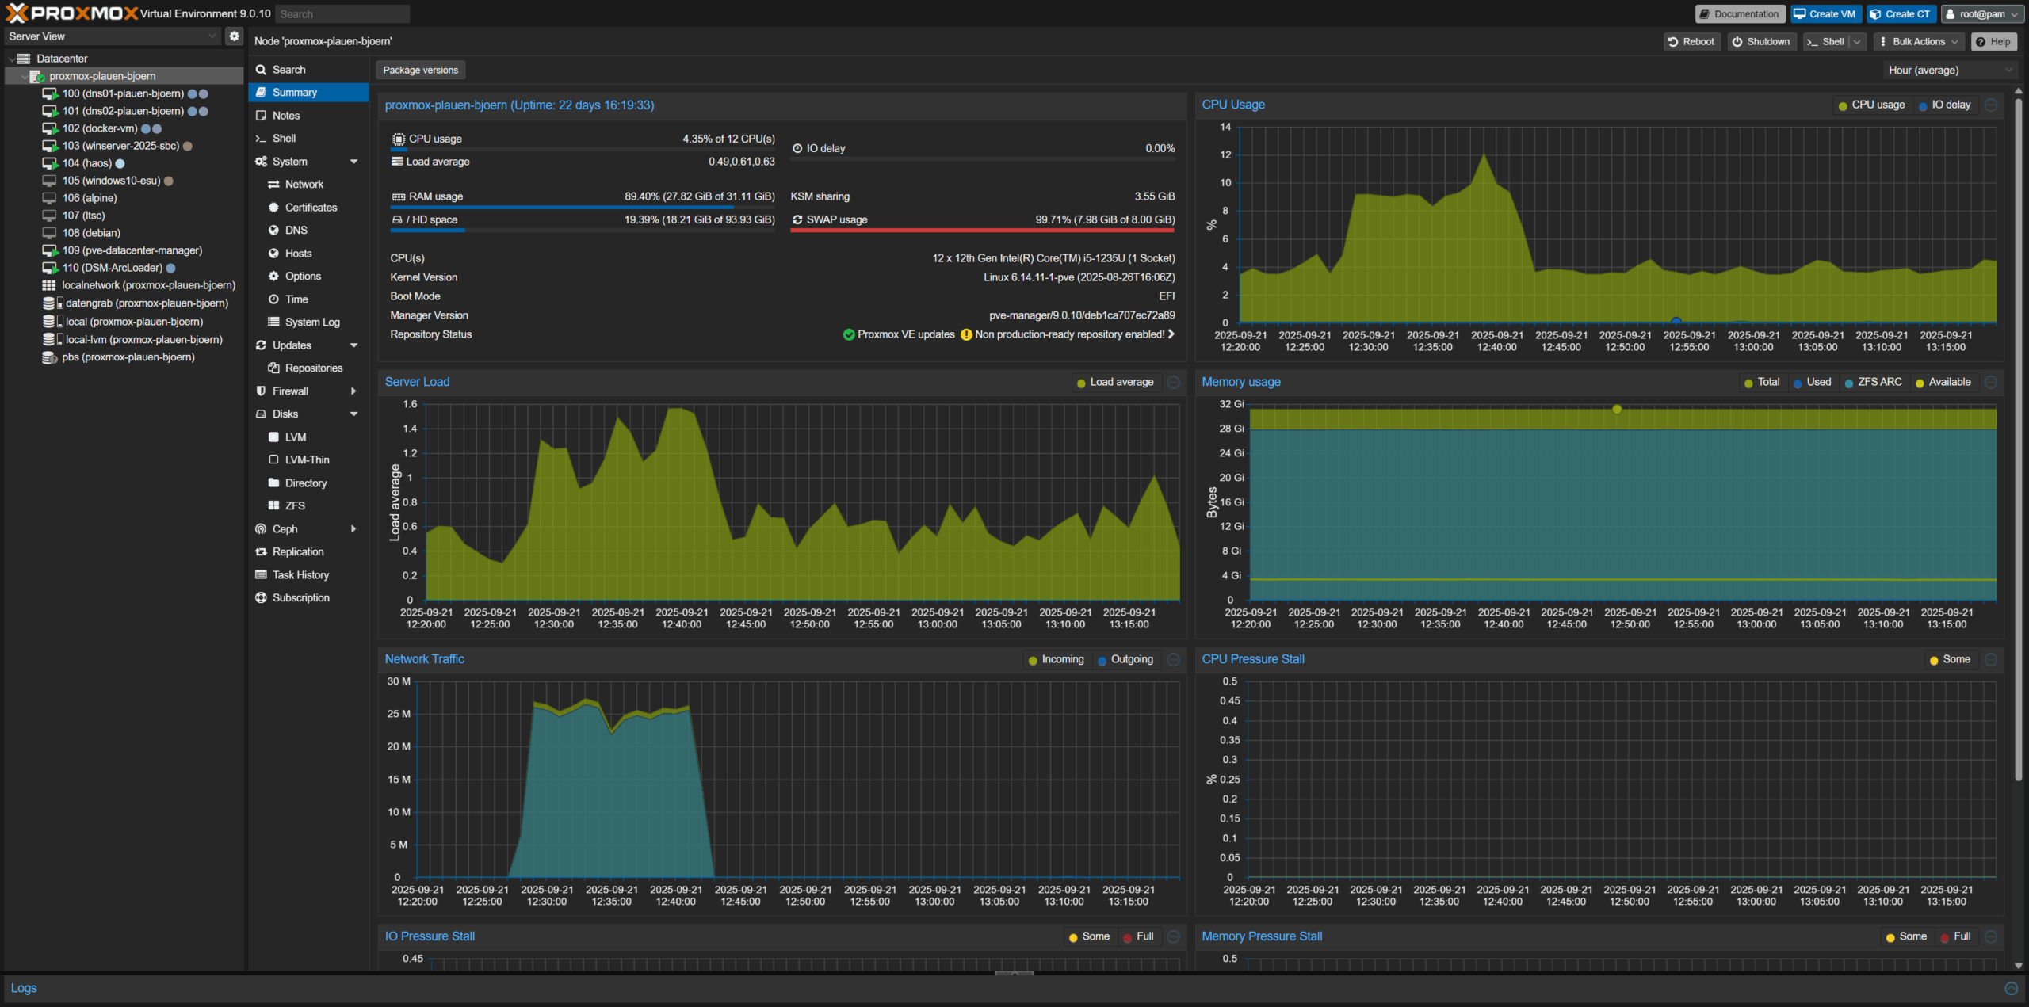
Task: Open Notes via its icon
Action: (261, 116)
